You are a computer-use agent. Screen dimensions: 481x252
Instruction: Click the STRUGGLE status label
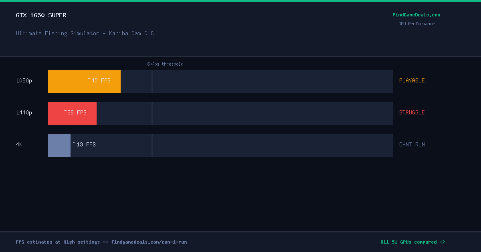tap(412, 112)
